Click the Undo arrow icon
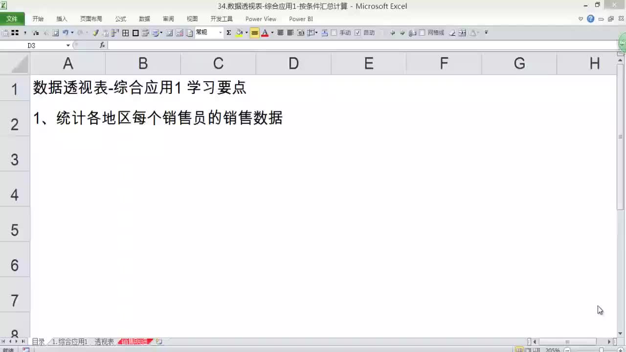 coord(66,33)
